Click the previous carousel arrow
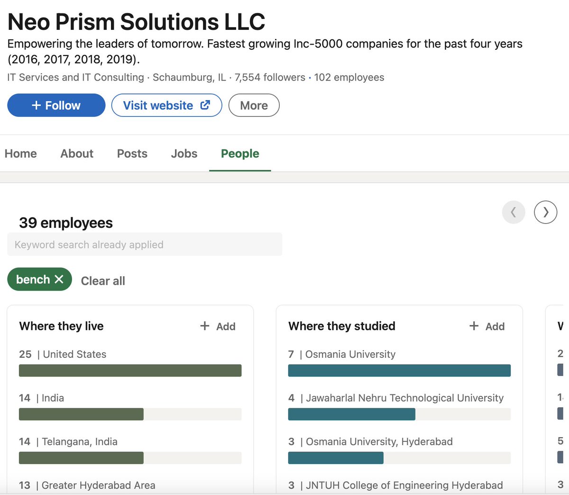The height and width of the screenshot is (495, 569). point(514,212)
